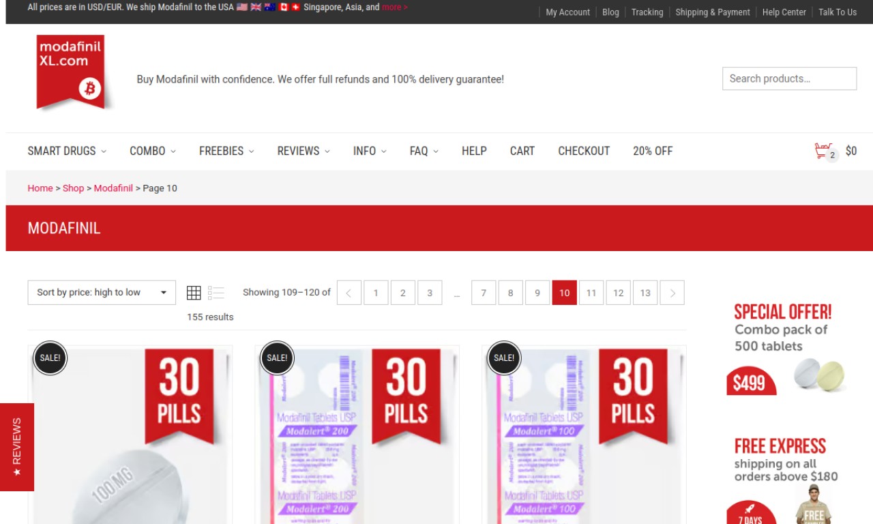Click Modafinil in the breadcrumb
The image size is (873, 524).
(x=113, y=188)
